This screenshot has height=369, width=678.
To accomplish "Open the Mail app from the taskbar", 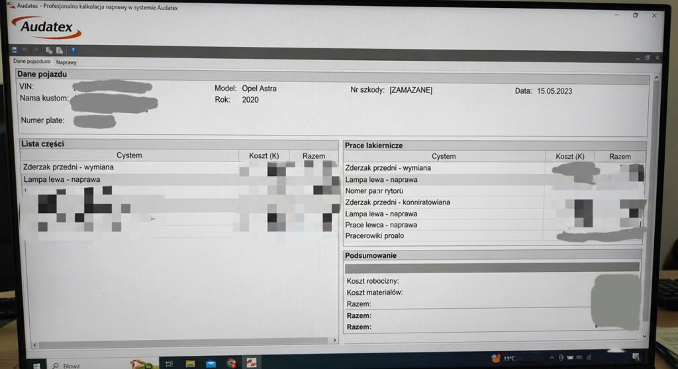I will pyautogui.click(x=211, y=363).
